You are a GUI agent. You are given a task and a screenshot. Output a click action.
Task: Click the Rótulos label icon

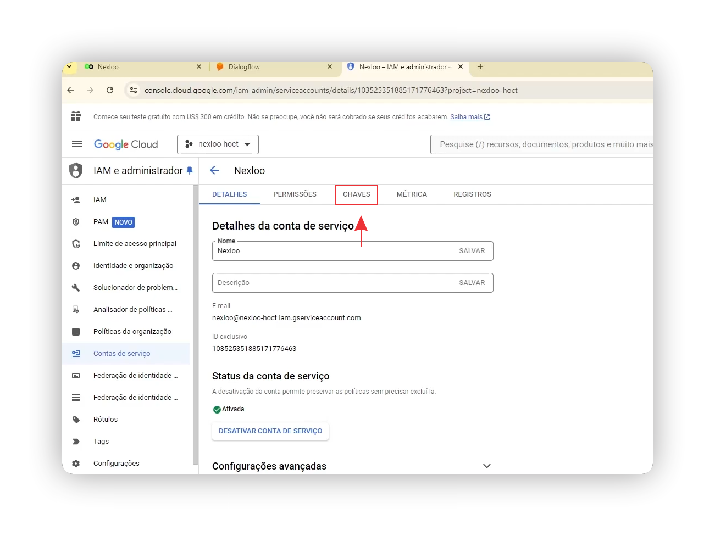(x=76, y=420)
